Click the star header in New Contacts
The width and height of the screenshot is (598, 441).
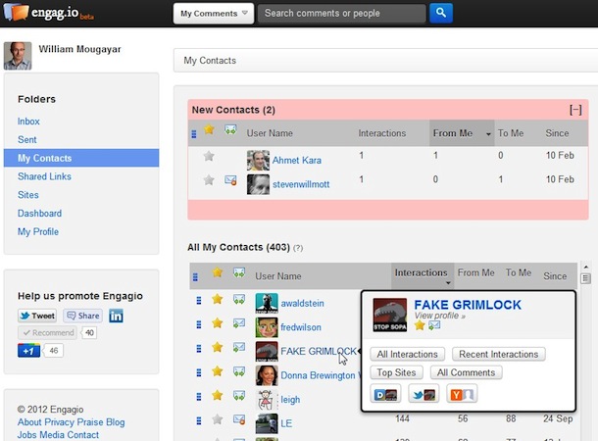pyautogui.click(x=209, y=129)
